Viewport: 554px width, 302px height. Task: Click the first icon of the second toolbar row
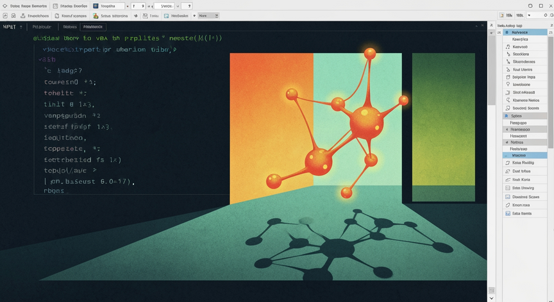[5, 15]
